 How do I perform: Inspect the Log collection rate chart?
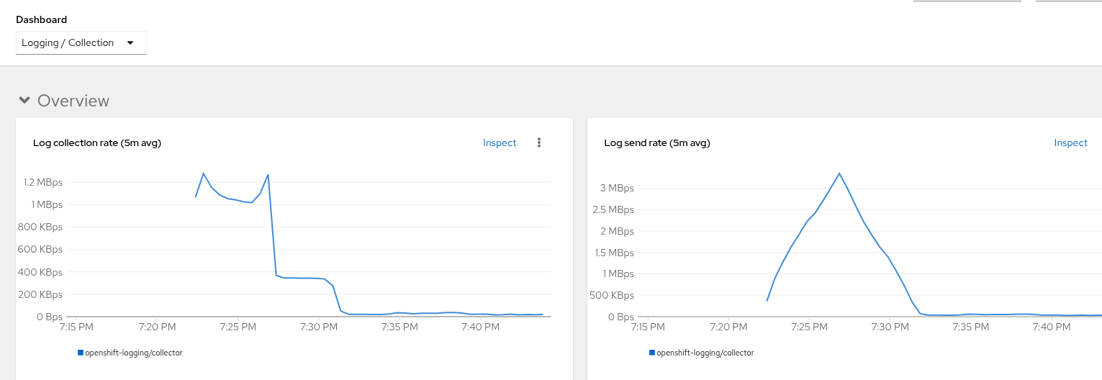500,143
